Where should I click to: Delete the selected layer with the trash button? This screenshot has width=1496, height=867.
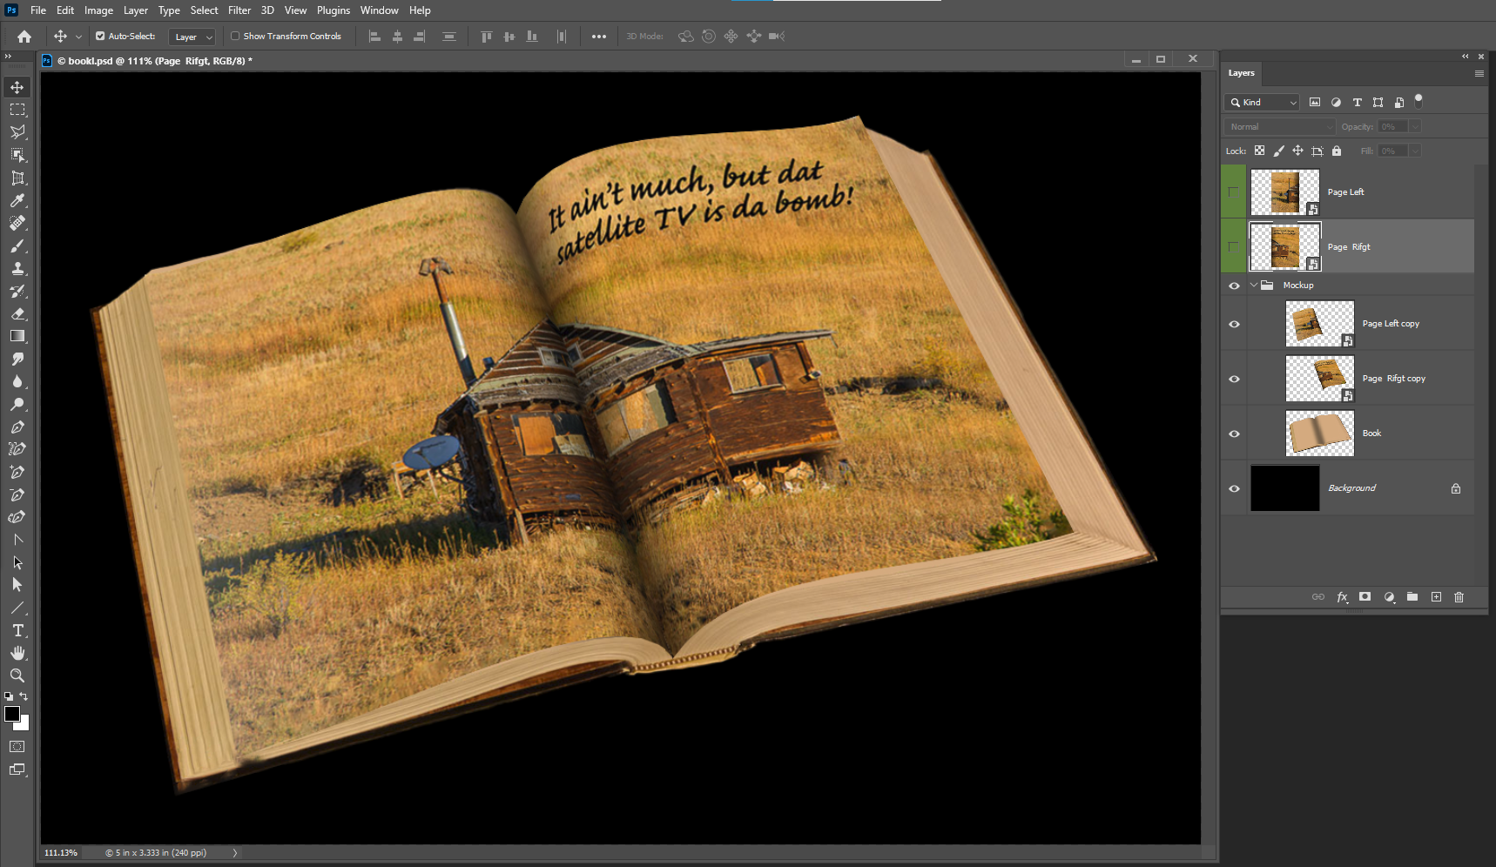coord(1459,597)
